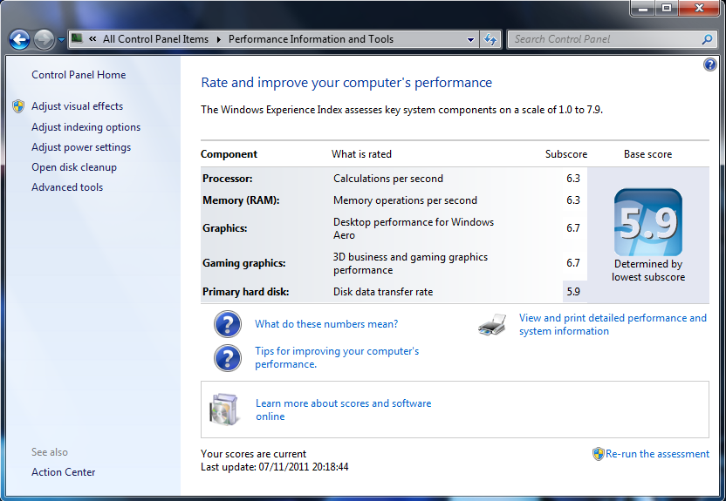Click the Control Panel icon in address bar

(78, 38)
